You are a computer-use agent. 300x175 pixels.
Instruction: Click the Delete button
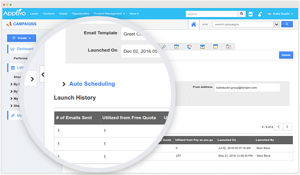coord(286,55)
